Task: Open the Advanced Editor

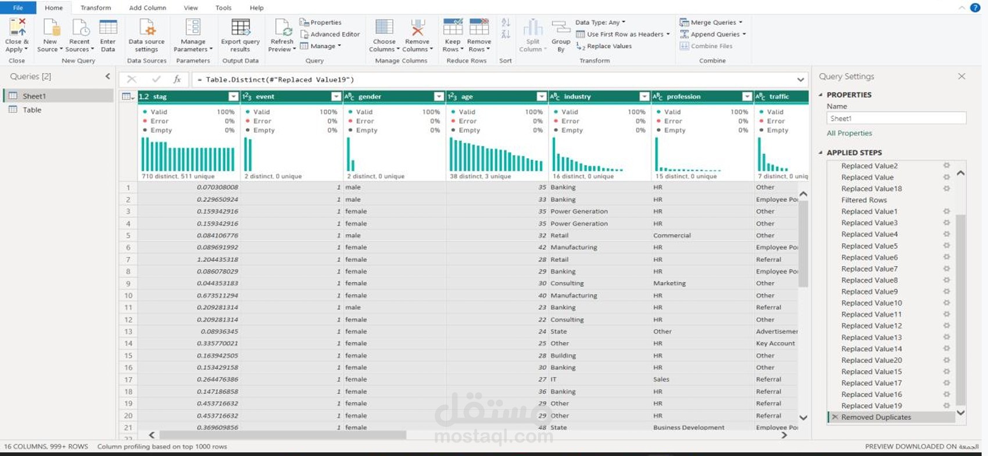Action: coord(330,34)
